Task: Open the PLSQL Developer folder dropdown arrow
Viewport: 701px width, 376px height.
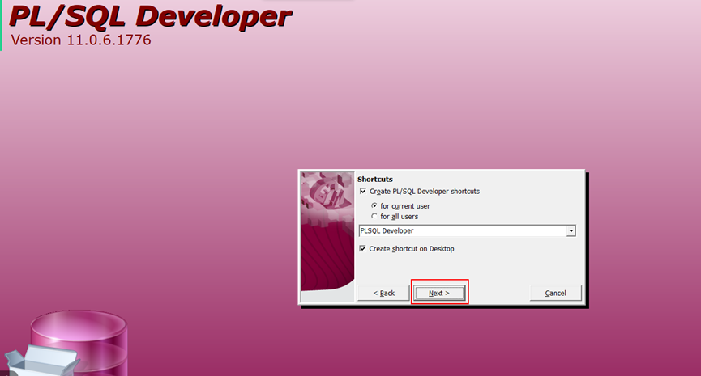Action: pos(571,230)
